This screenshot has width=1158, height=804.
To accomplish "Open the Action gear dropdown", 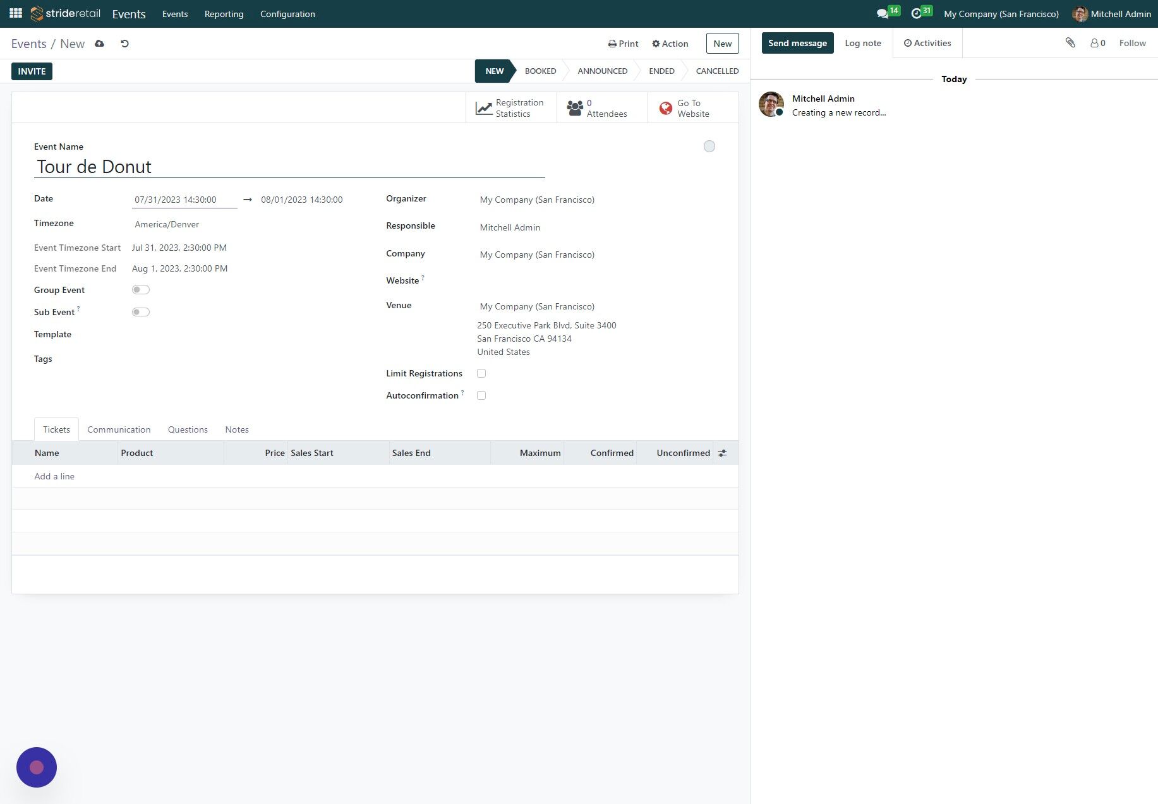I will click(x=670, y=44).
